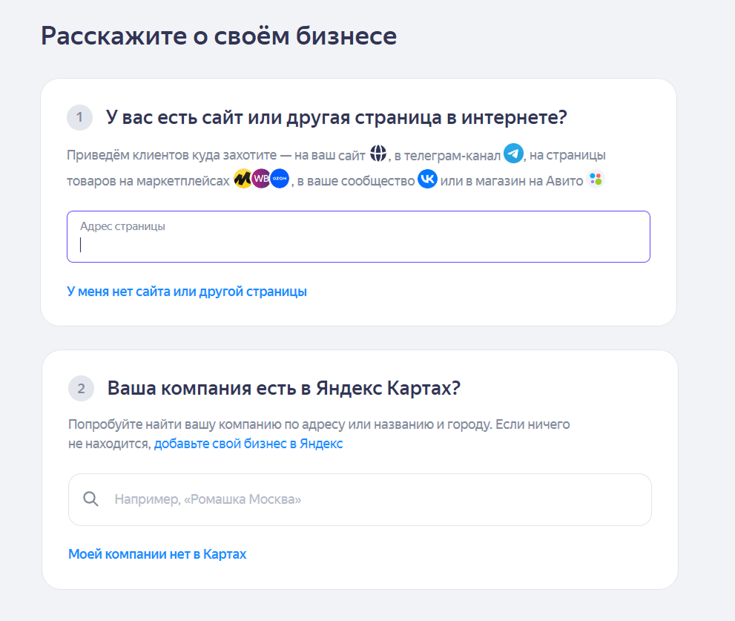This screenshot has width=735, height=621.
Task: Click the step 2 number badge
Action: 81,388
